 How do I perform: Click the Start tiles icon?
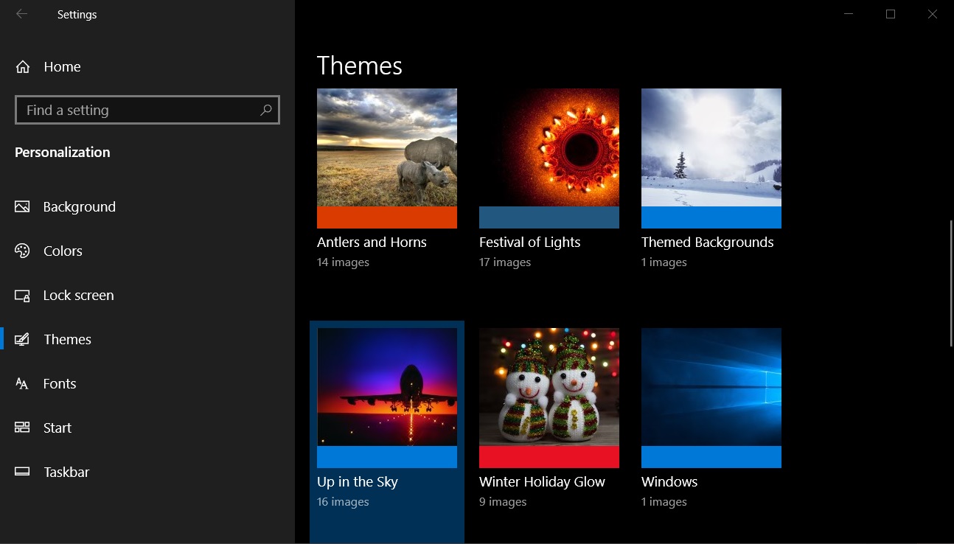click(22, 428)
